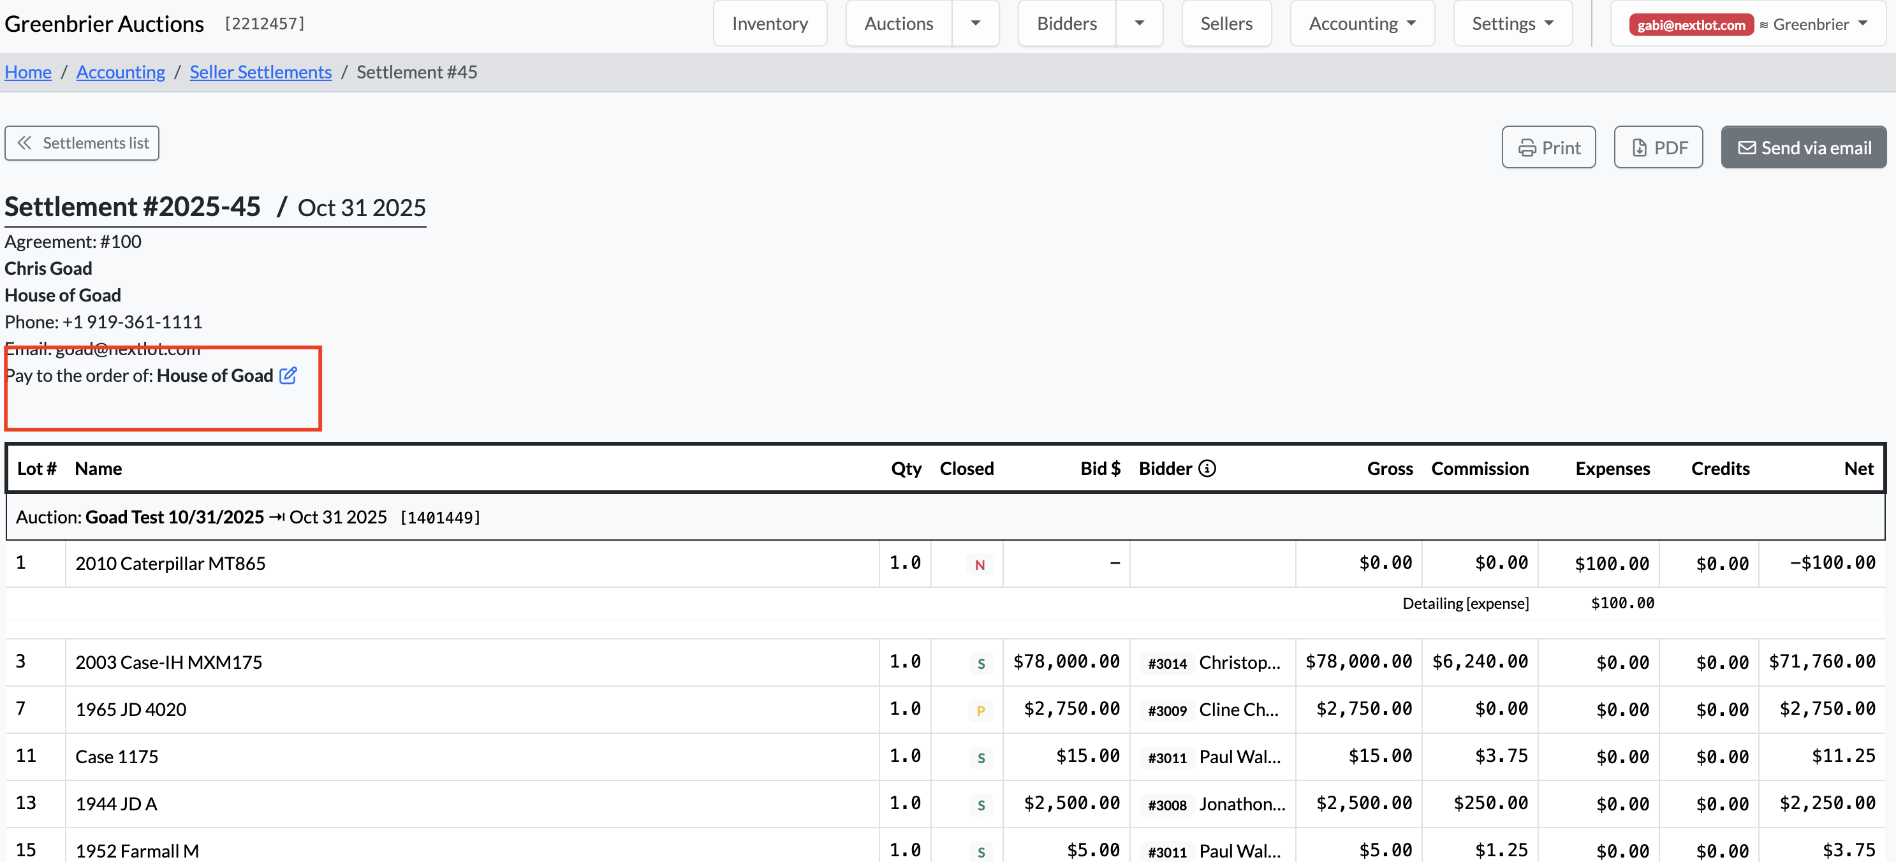Click bidder badge #3011 in 1952 Farmall M row
This screenshot has width=1896, height=862.
point(1167,852)
